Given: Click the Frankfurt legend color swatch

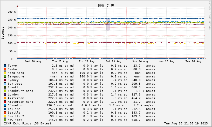Looking at the screenshot, I should 5,88.
